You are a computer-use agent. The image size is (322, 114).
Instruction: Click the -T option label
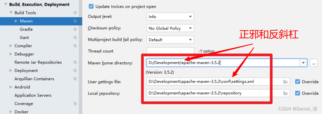coord(206,51)
